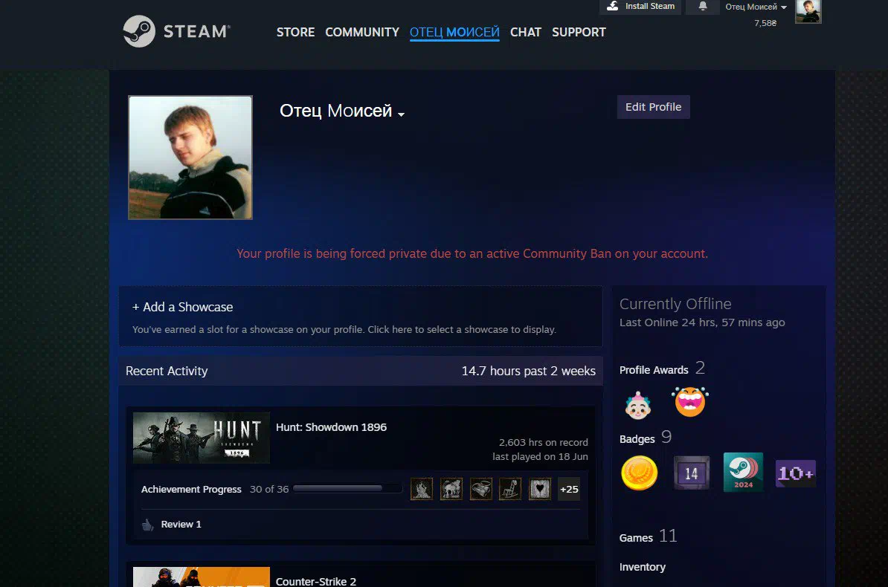Viewport: 888px width, 587px height.
Task: Open the Hunt: Showdown game banner
Action: 201,438
